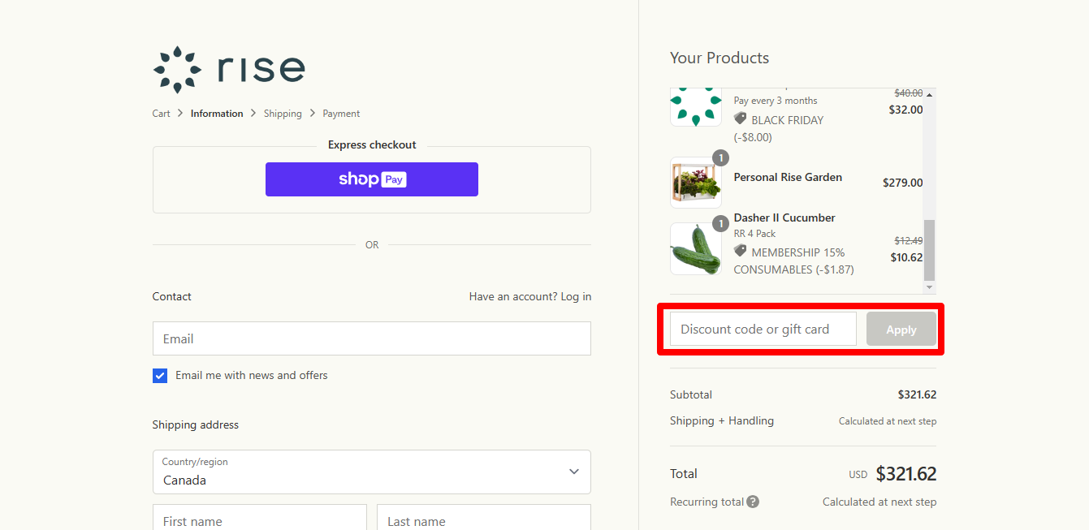The image size is (1089, 530).
Task: Click the quantity badge on Personal Rise Garden
Action: pyautogui.click(x=721, y=157)
